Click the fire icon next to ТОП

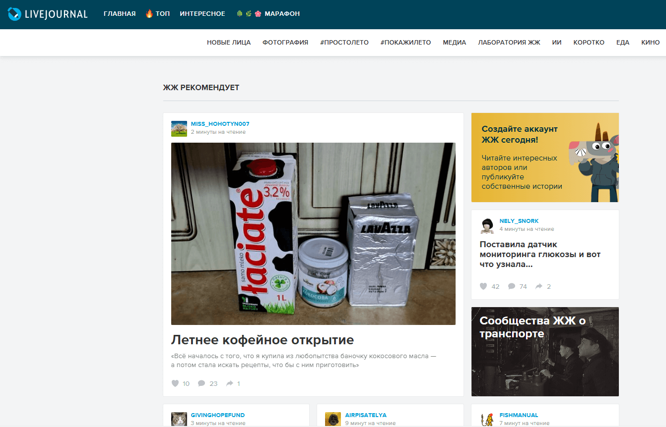tap(149, 13)
